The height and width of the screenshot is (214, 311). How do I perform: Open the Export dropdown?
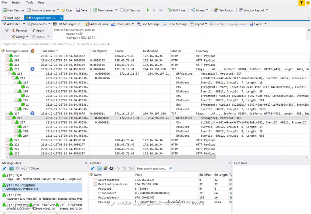click(265, 24)
